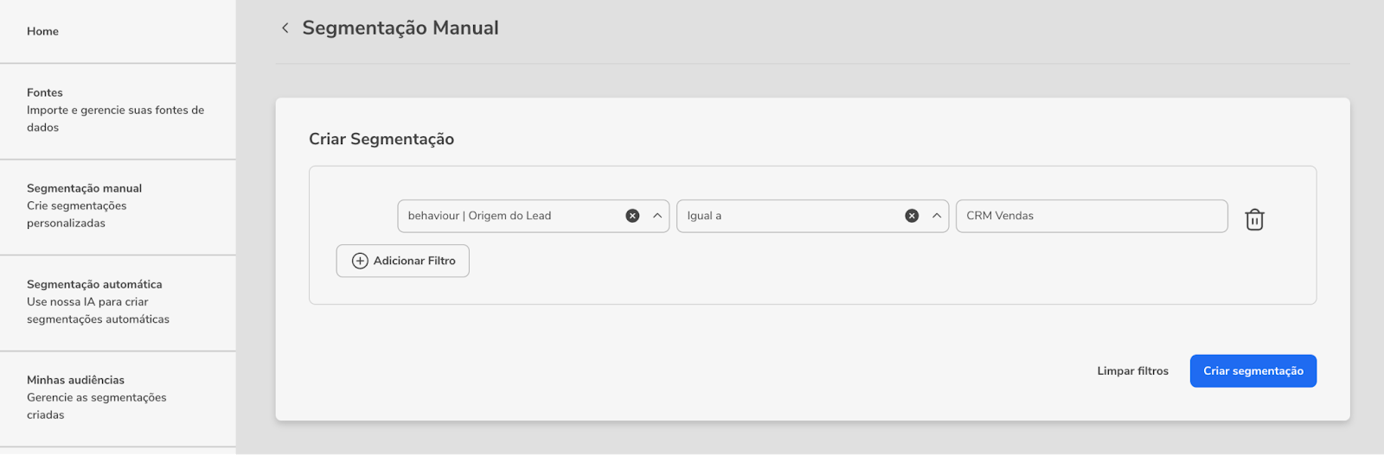Image resolution: width=1384 pixels, height=455 pixels.
Task: Toggle the chevron on the 'Igual a' dropdown
Action: pyautogui.click(x=937, y=216)
